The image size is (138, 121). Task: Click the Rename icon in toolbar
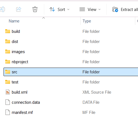(2, 9)
